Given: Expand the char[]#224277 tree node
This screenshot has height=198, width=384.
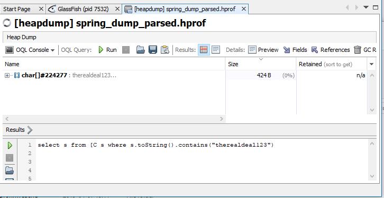Looking at the screenshot, I should 7,76.
